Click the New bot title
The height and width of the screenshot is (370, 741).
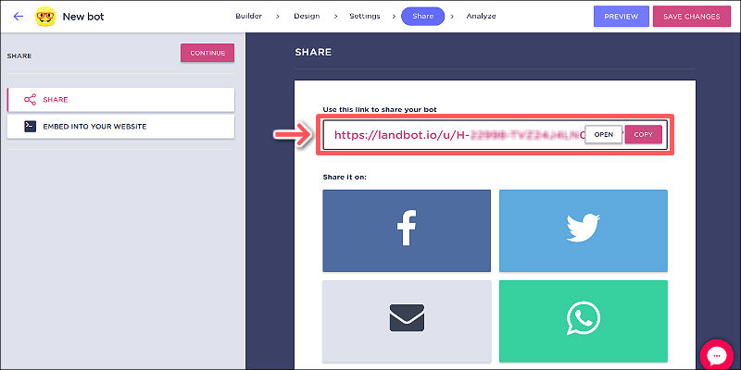(83, 17)
